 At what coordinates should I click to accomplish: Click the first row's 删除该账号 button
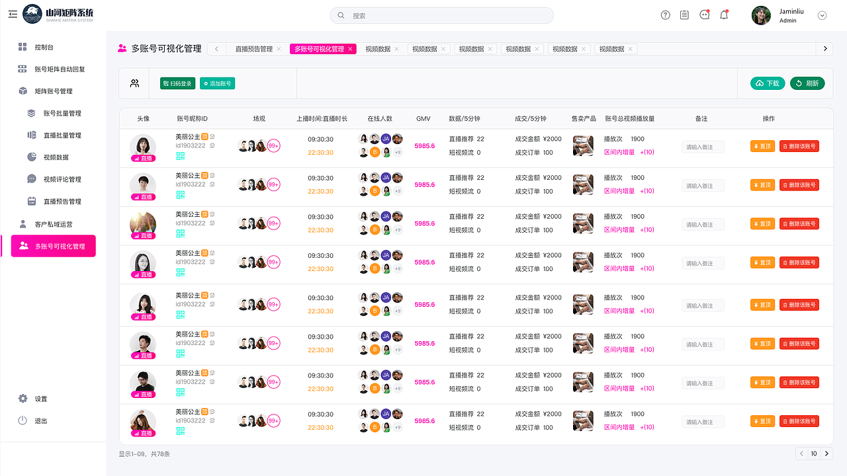coord(799,146)
